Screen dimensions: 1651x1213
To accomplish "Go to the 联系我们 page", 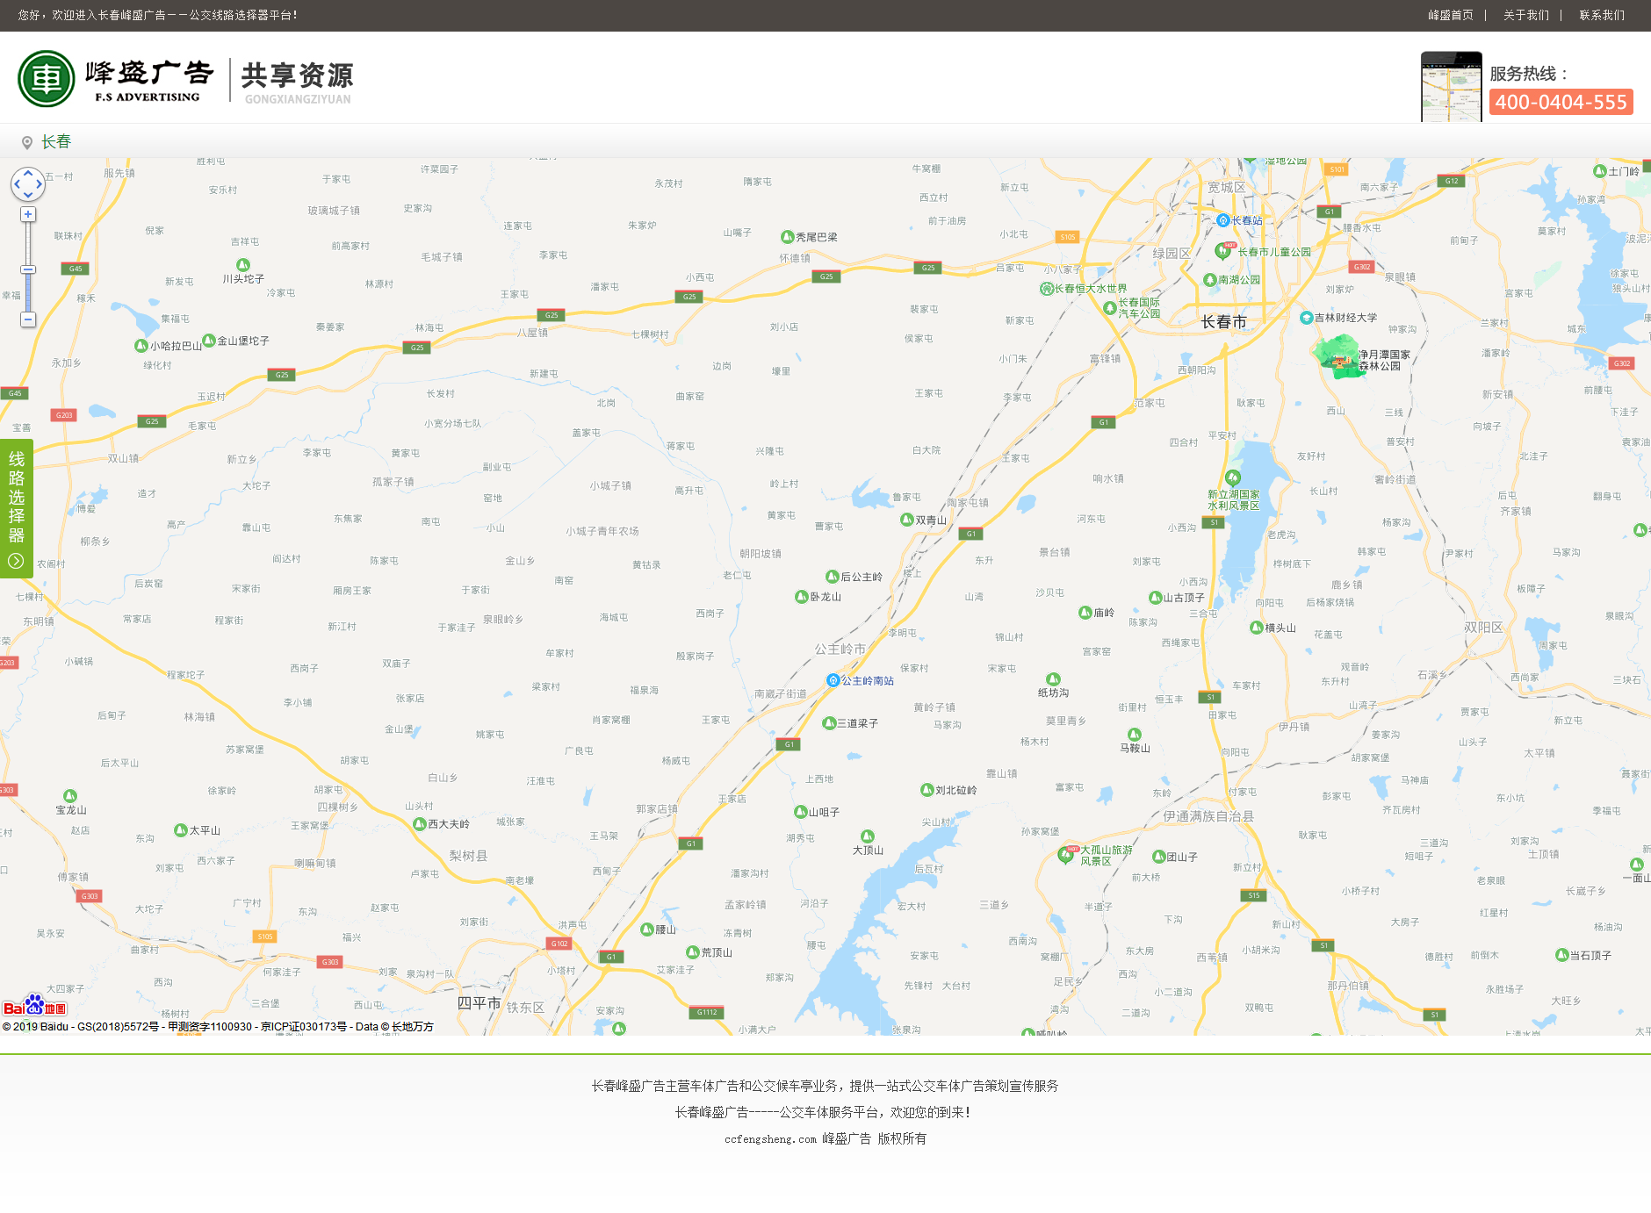I will 1602,15.
